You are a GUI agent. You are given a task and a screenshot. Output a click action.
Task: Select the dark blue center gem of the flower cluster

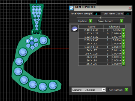[32, 43]
